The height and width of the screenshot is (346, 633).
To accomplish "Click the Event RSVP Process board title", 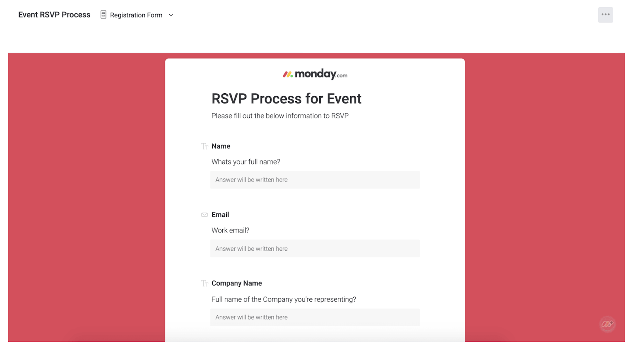I will point(54,15).
